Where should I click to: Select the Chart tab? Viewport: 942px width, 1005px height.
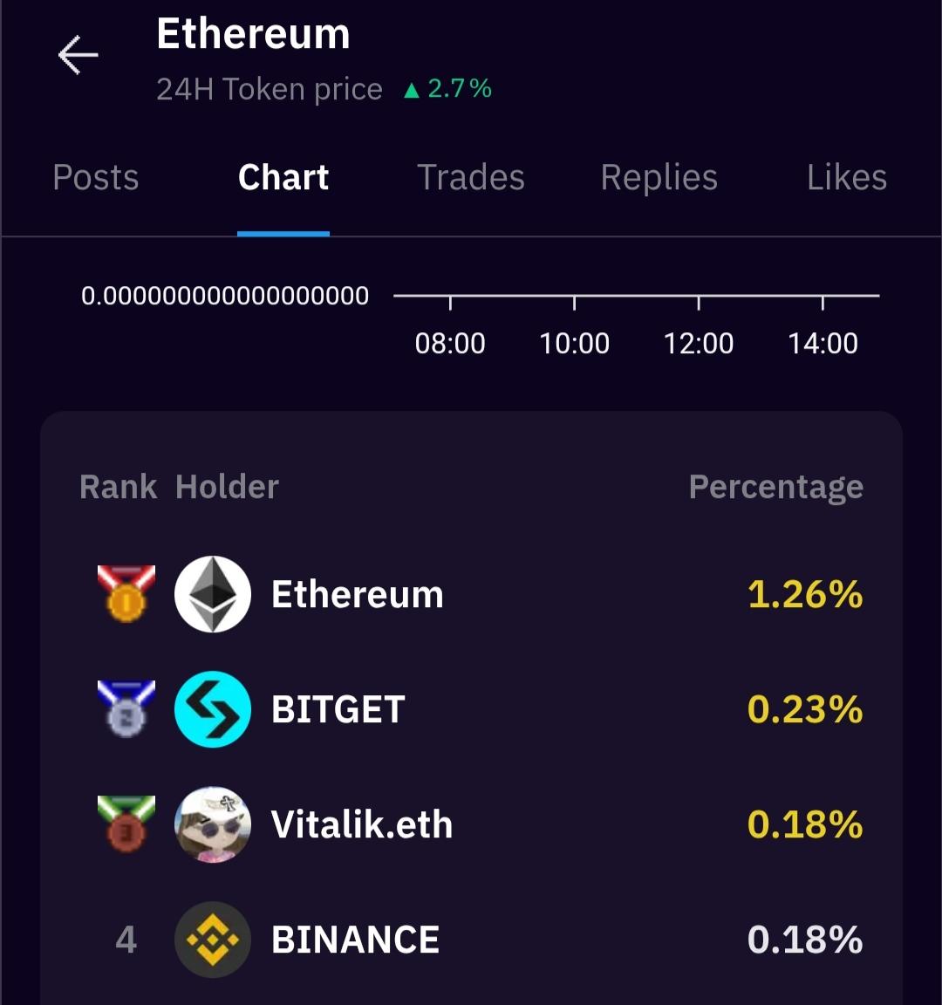tap(283, 178)
